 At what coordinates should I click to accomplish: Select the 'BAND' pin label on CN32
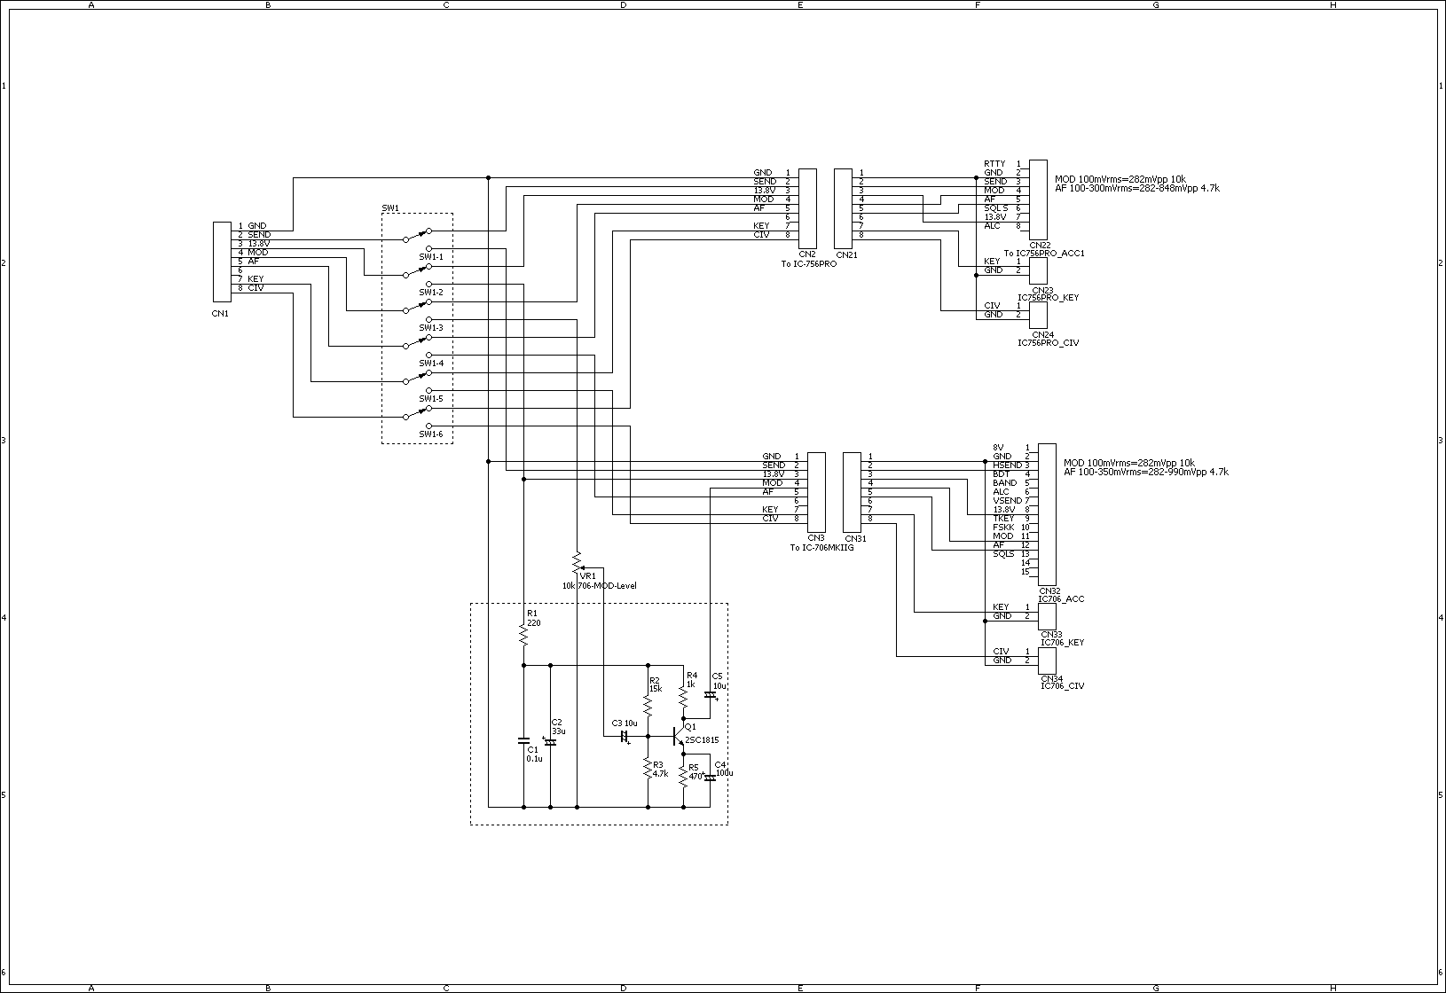(x=1005, y=483)
